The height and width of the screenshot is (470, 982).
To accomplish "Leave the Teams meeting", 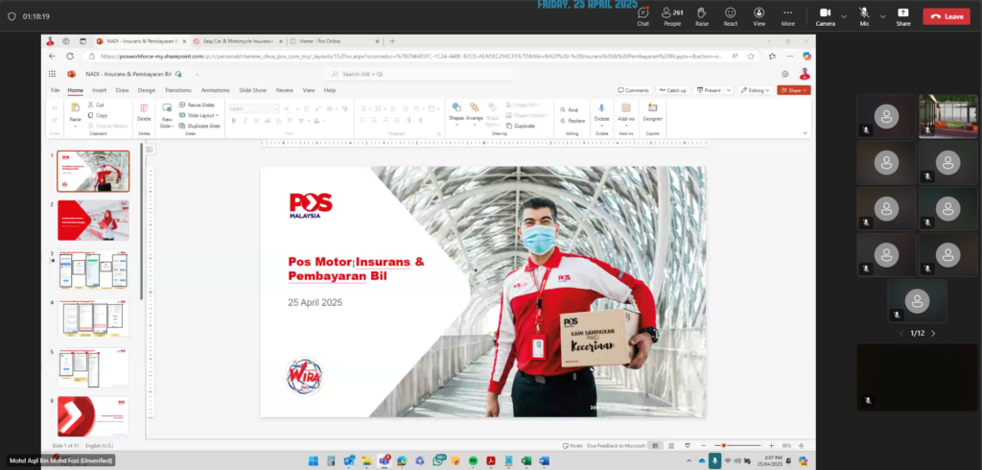I will (946, 16).
